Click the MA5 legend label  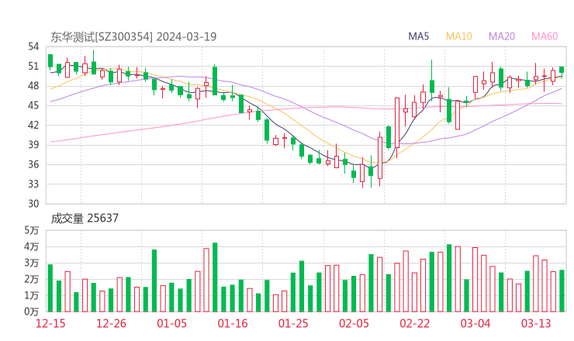(x=418, y=36)
